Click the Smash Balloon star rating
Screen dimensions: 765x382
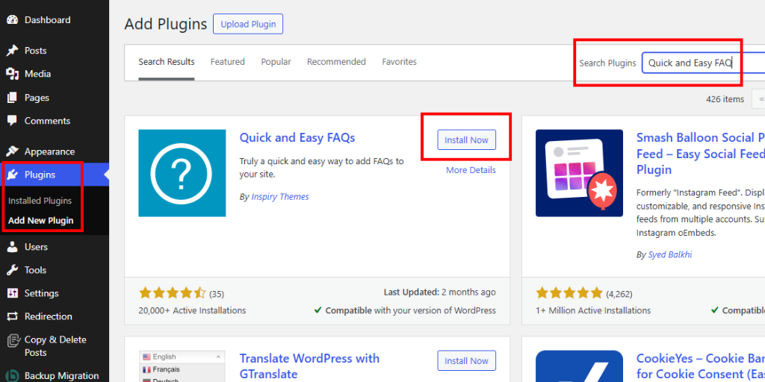(x=569, y=292)
